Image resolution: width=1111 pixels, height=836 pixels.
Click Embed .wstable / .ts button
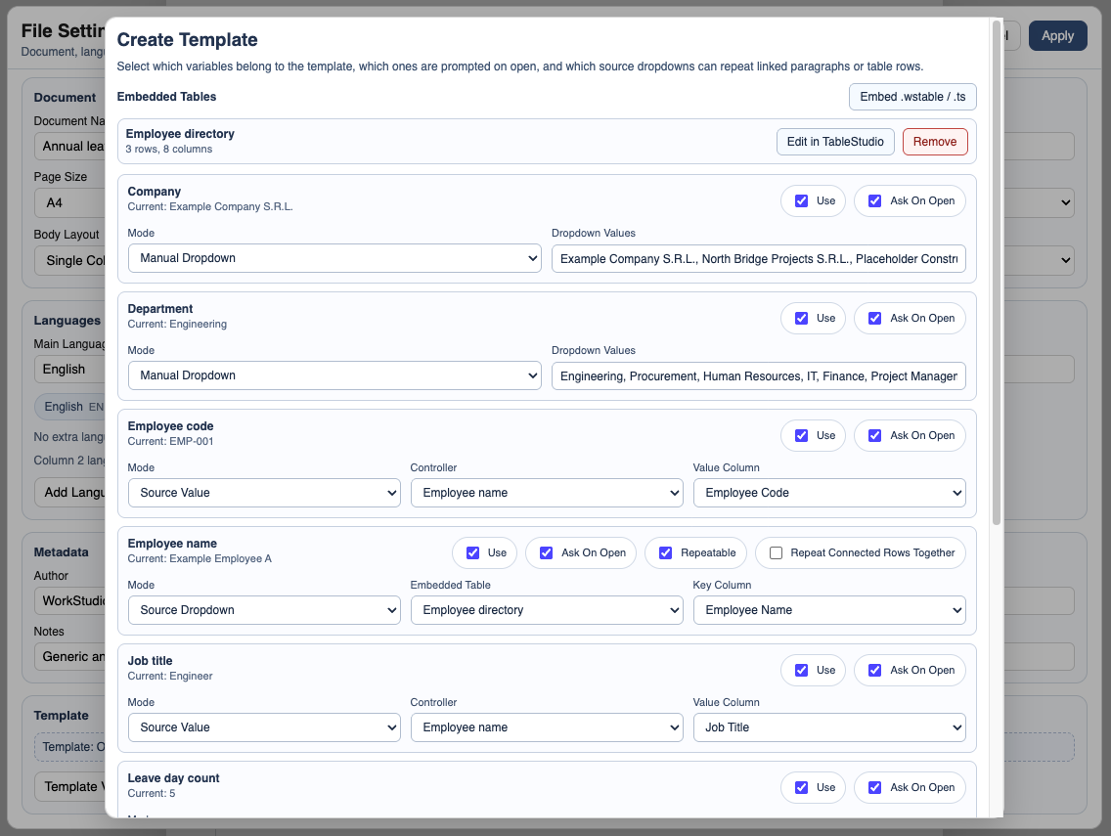pyautogui.click(x=912, y=97)
